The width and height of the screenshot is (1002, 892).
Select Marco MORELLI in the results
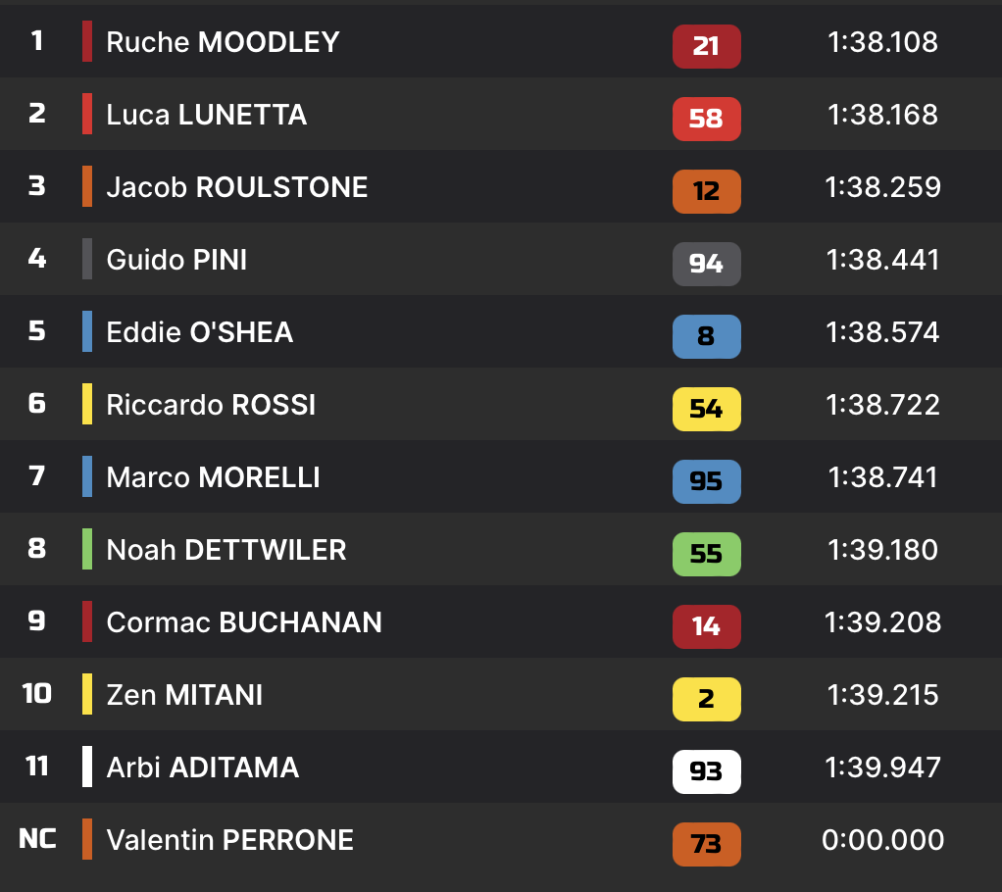[213, 477]
